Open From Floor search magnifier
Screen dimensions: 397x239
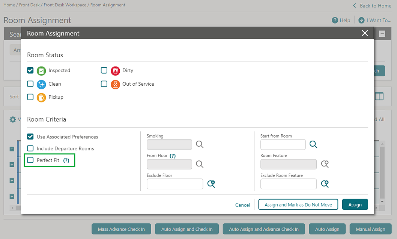click(x=200, y=164)
